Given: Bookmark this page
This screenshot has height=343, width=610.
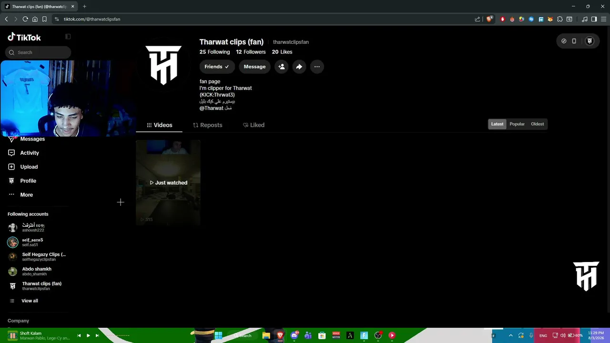Looking at the screenshot, I should tap(44, 19).
